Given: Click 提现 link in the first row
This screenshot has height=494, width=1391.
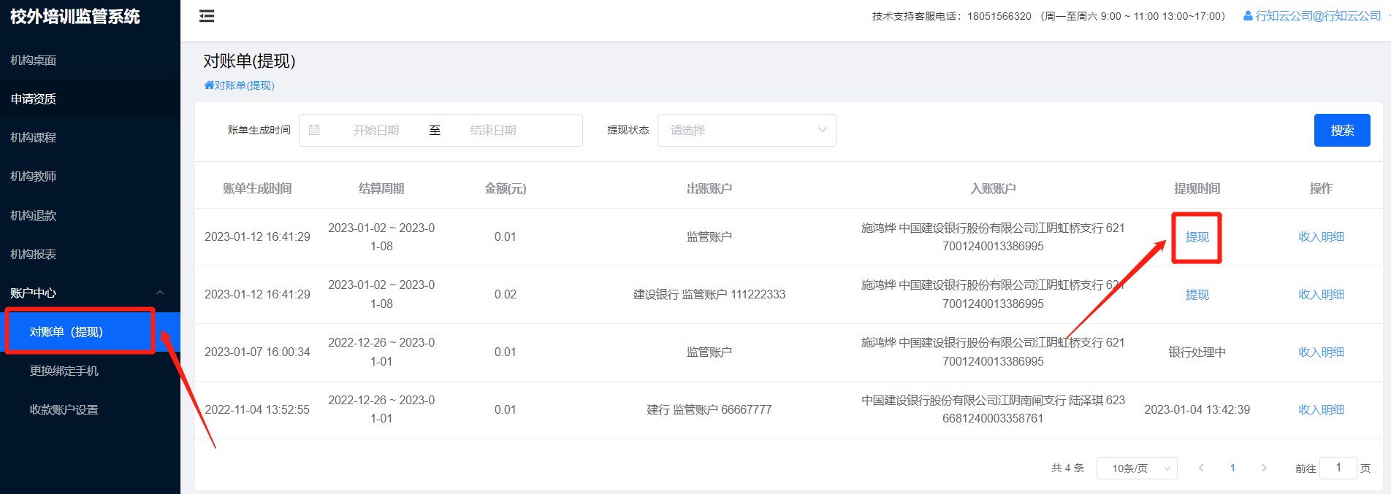Looking at the screenshot, I should [1197, 237].
